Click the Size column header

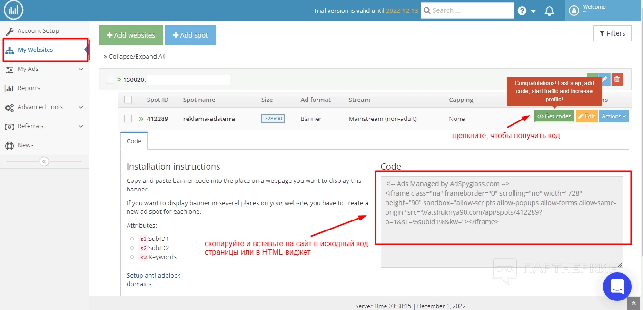coord(267,100)
